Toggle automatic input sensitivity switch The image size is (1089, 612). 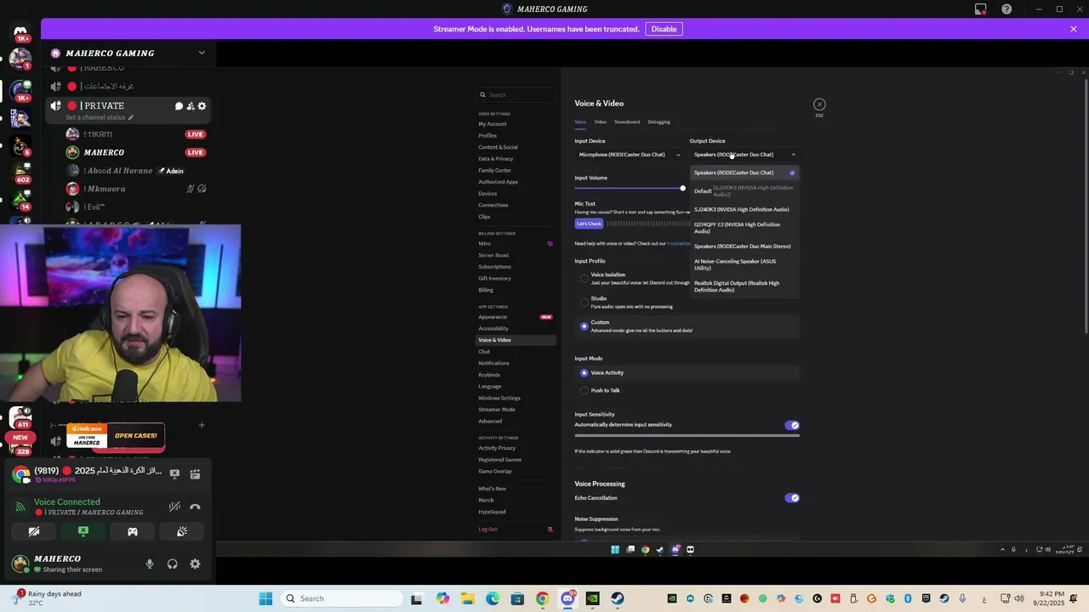pyautogui.click(x=792, y=425)
